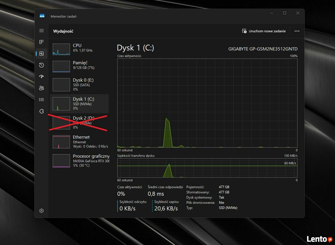
Task: Open the App history icon
Action: coord(41,65)
